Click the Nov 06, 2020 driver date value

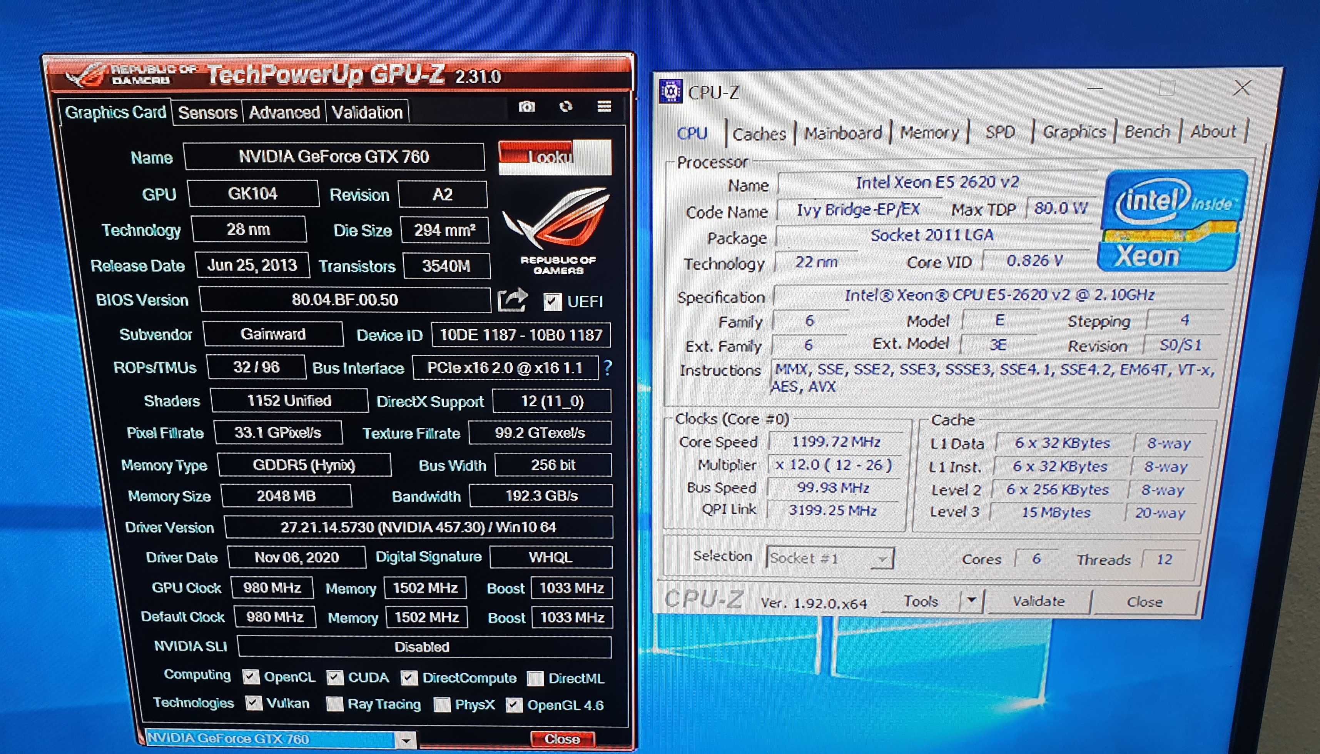(296, 557)
